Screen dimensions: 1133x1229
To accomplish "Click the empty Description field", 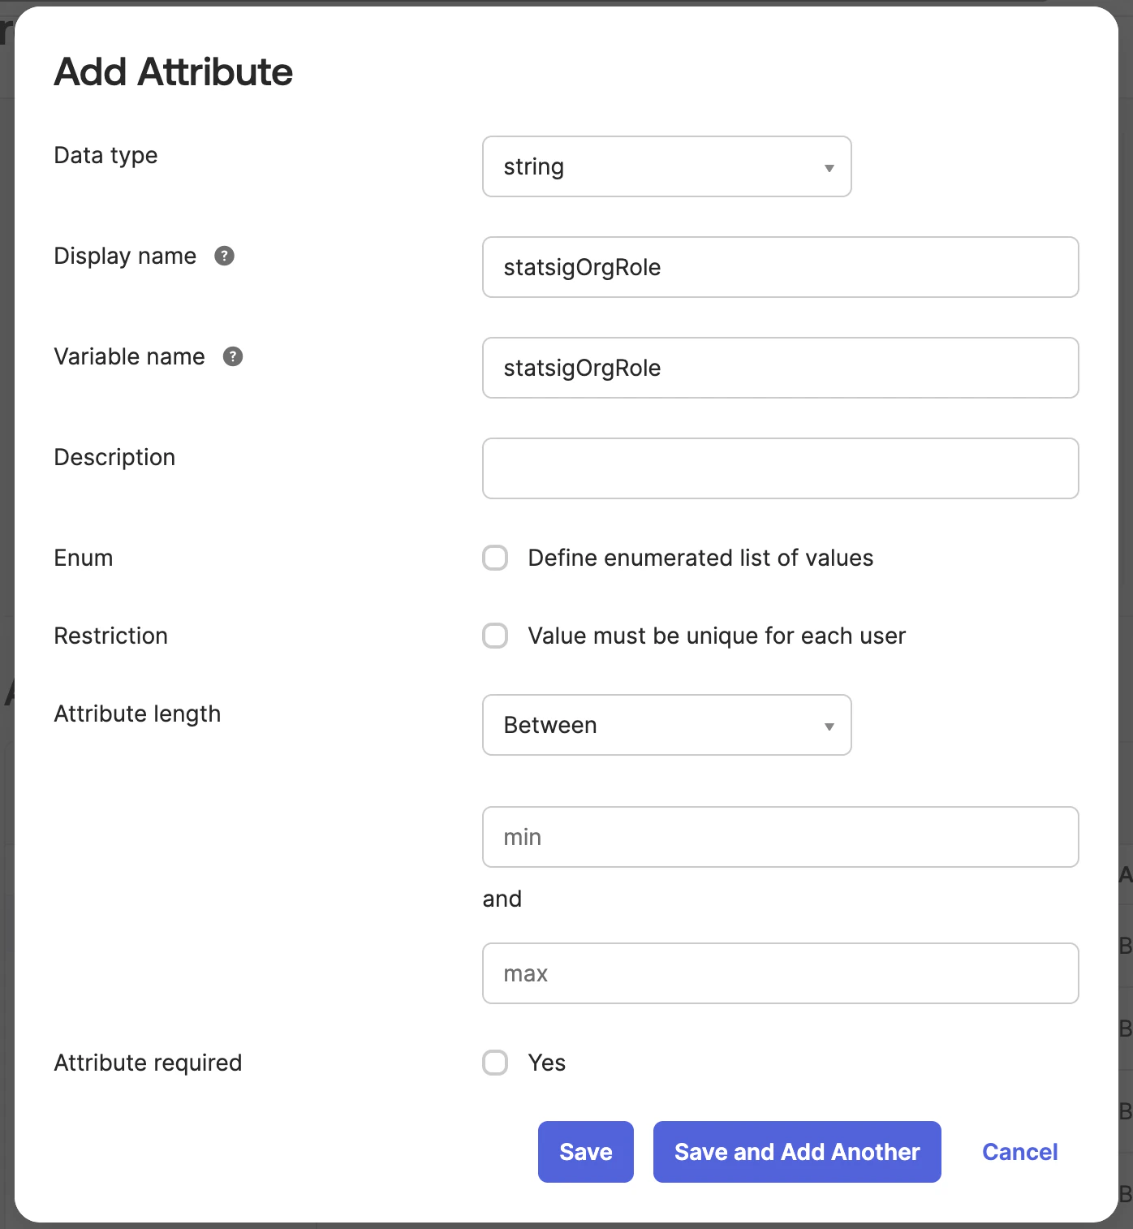I will click(x=780, y=468).
